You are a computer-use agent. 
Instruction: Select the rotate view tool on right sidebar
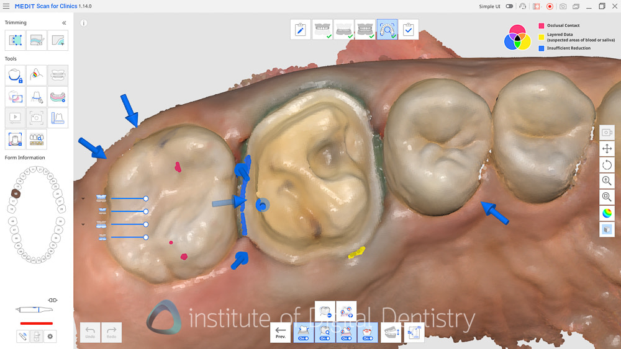pyautogui.click(x=607, y=165)
